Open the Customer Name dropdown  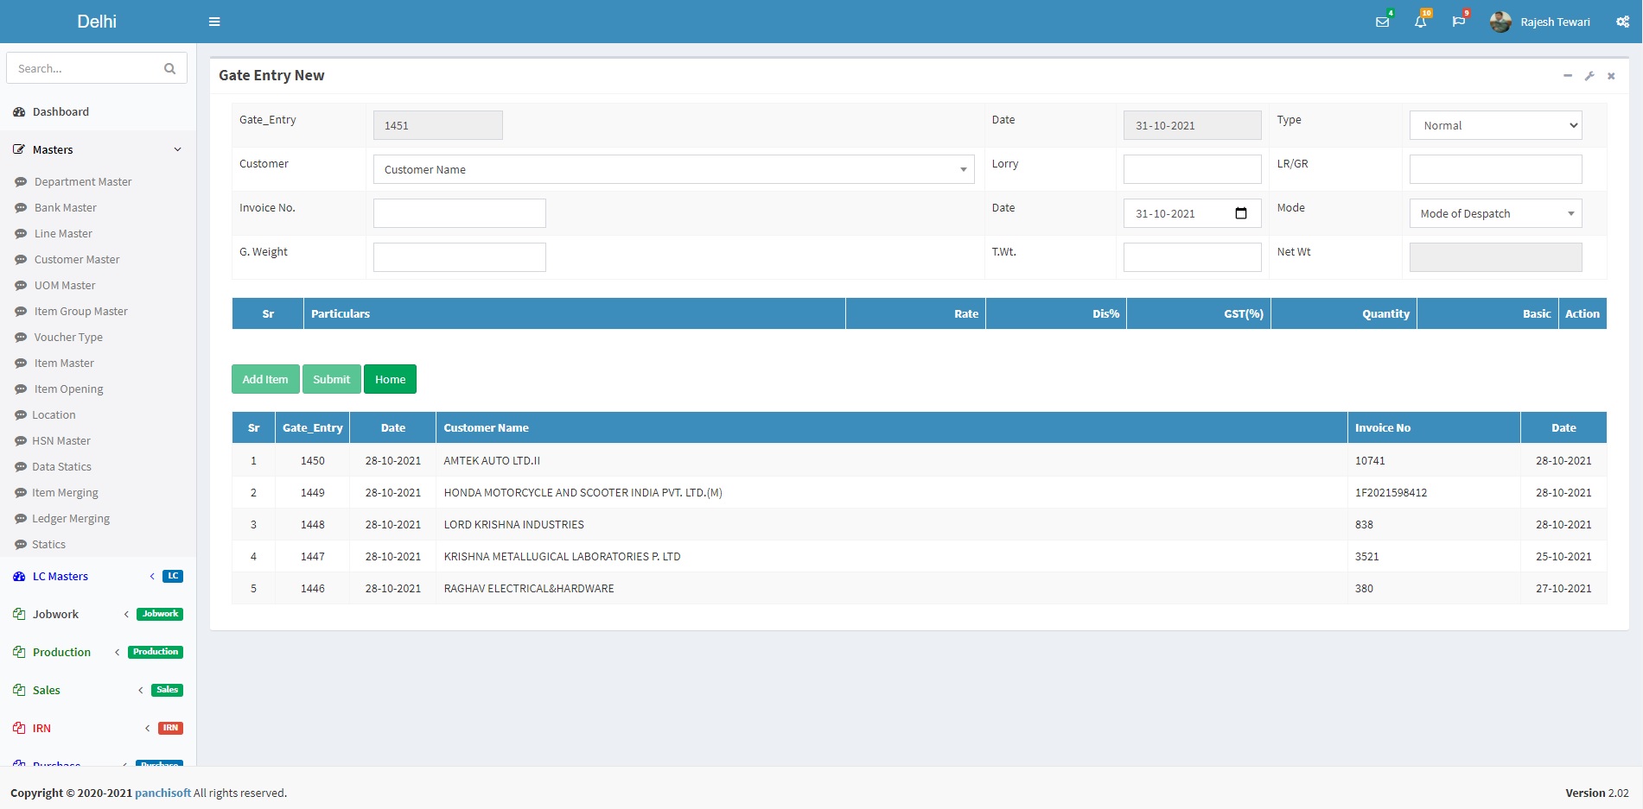coord(673,169)
